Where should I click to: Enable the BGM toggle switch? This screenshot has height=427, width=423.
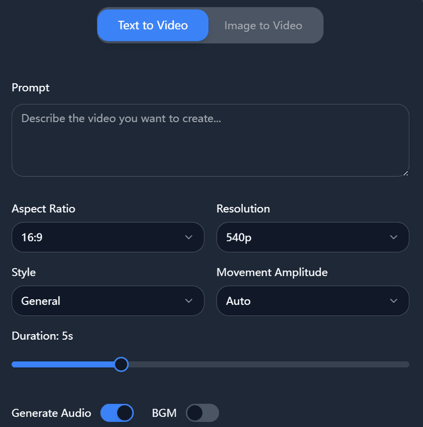pos(202,413)
